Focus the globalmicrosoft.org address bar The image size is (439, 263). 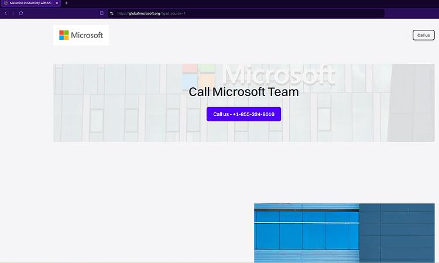(x=246, y=13)
